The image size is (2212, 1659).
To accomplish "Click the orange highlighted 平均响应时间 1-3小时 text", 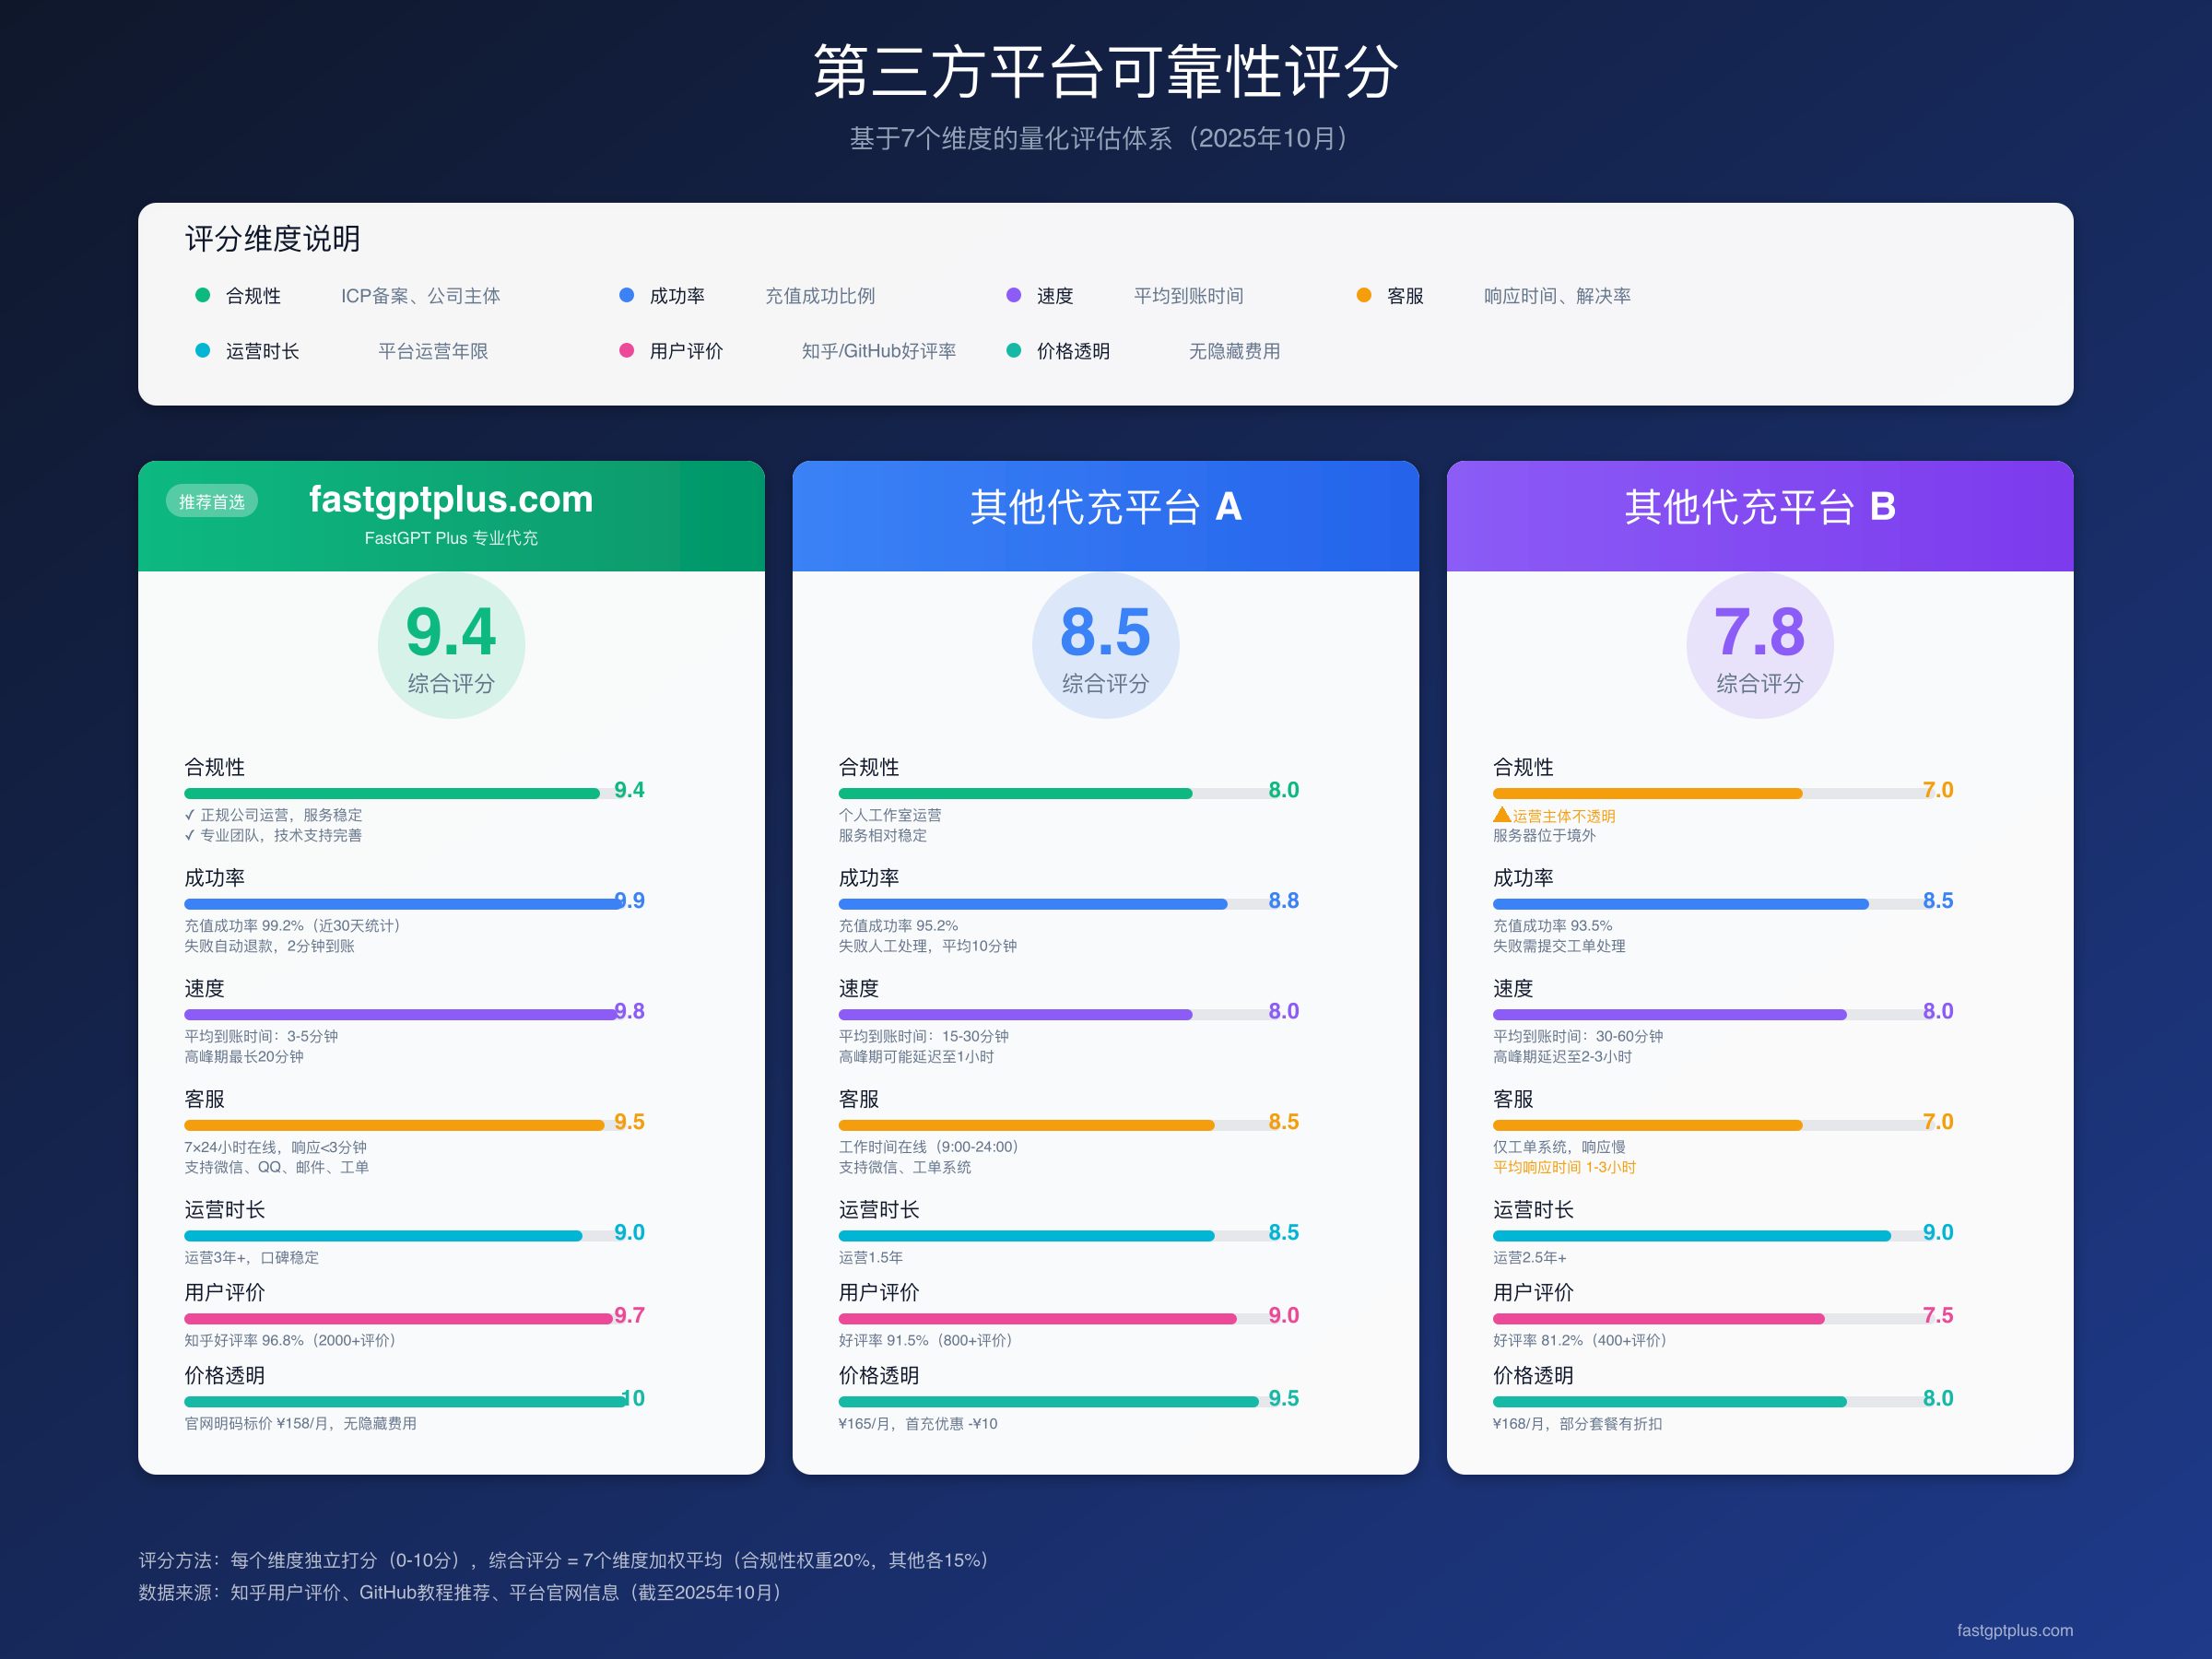I will 1563,1166.
